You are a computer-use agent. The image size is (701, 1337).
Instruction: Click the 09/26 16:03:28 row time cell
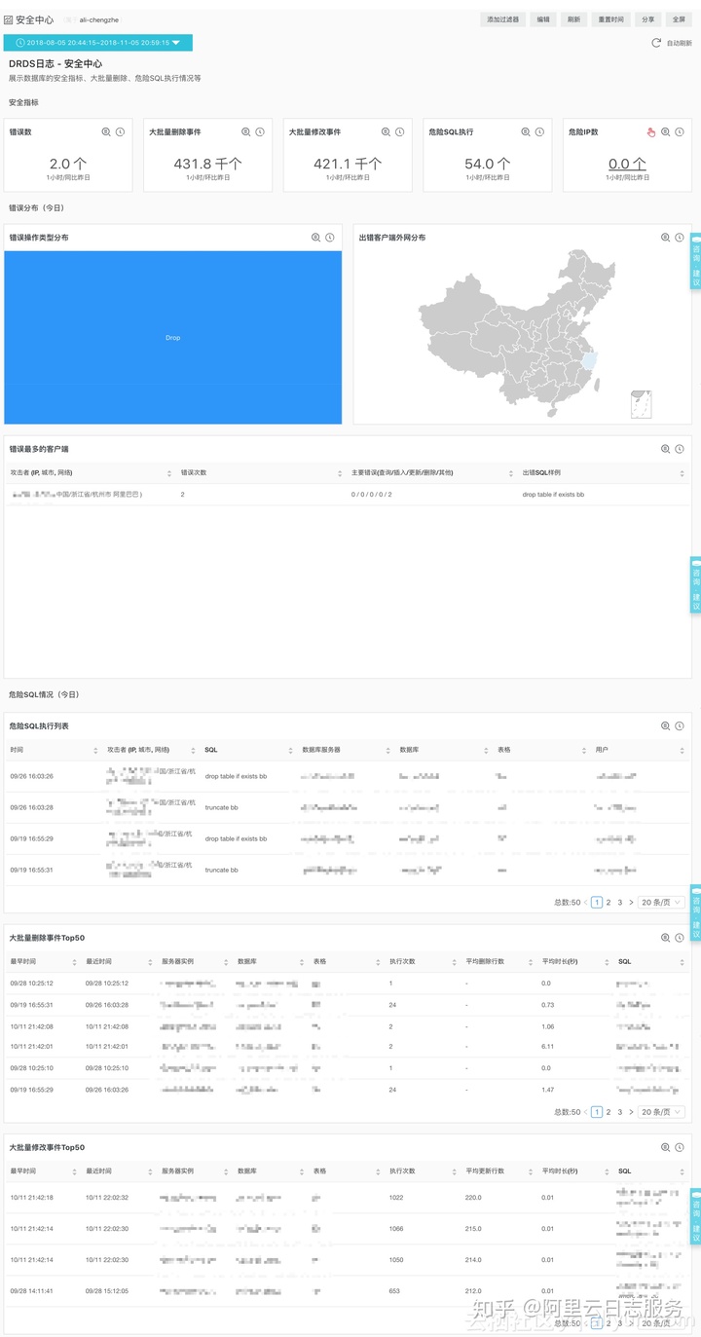(x=32, y=807)
